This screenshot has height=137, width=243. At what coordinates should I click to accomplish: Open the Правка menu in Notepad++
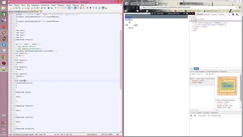(x=17, y=5)
